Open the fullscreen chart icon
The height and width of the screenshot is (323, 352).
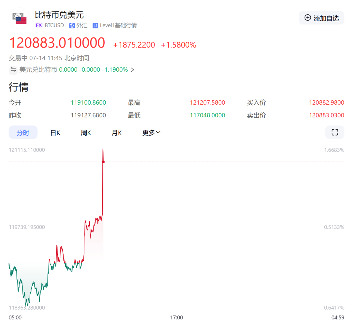[x=334, y=132]
